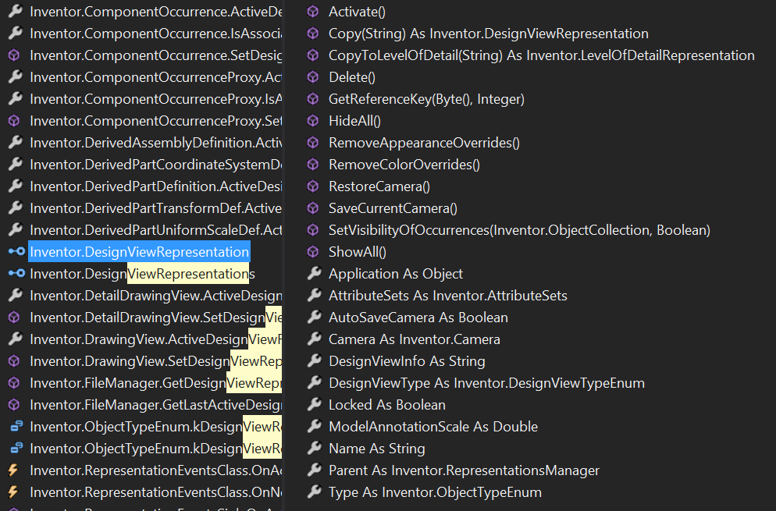Select the Inventor.DesignViewRepresentation search result
This screenshot has height=511, width=776.
coord(140,252)
